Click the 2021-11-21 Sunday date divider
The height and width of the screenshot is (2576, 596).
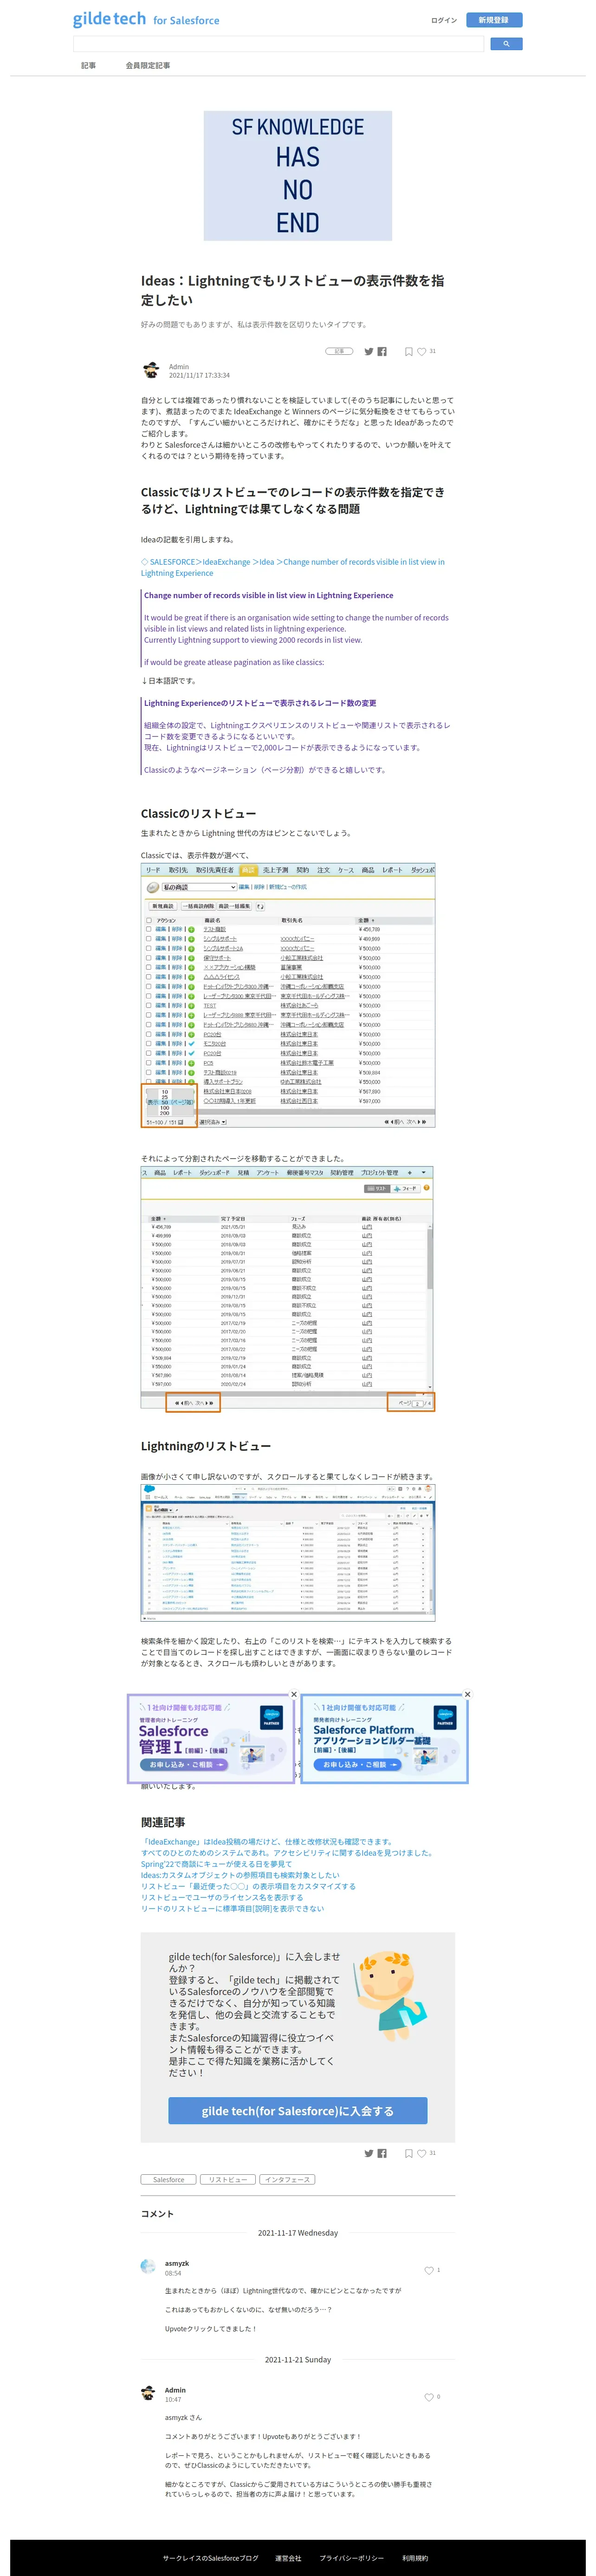coord(298,2359)
